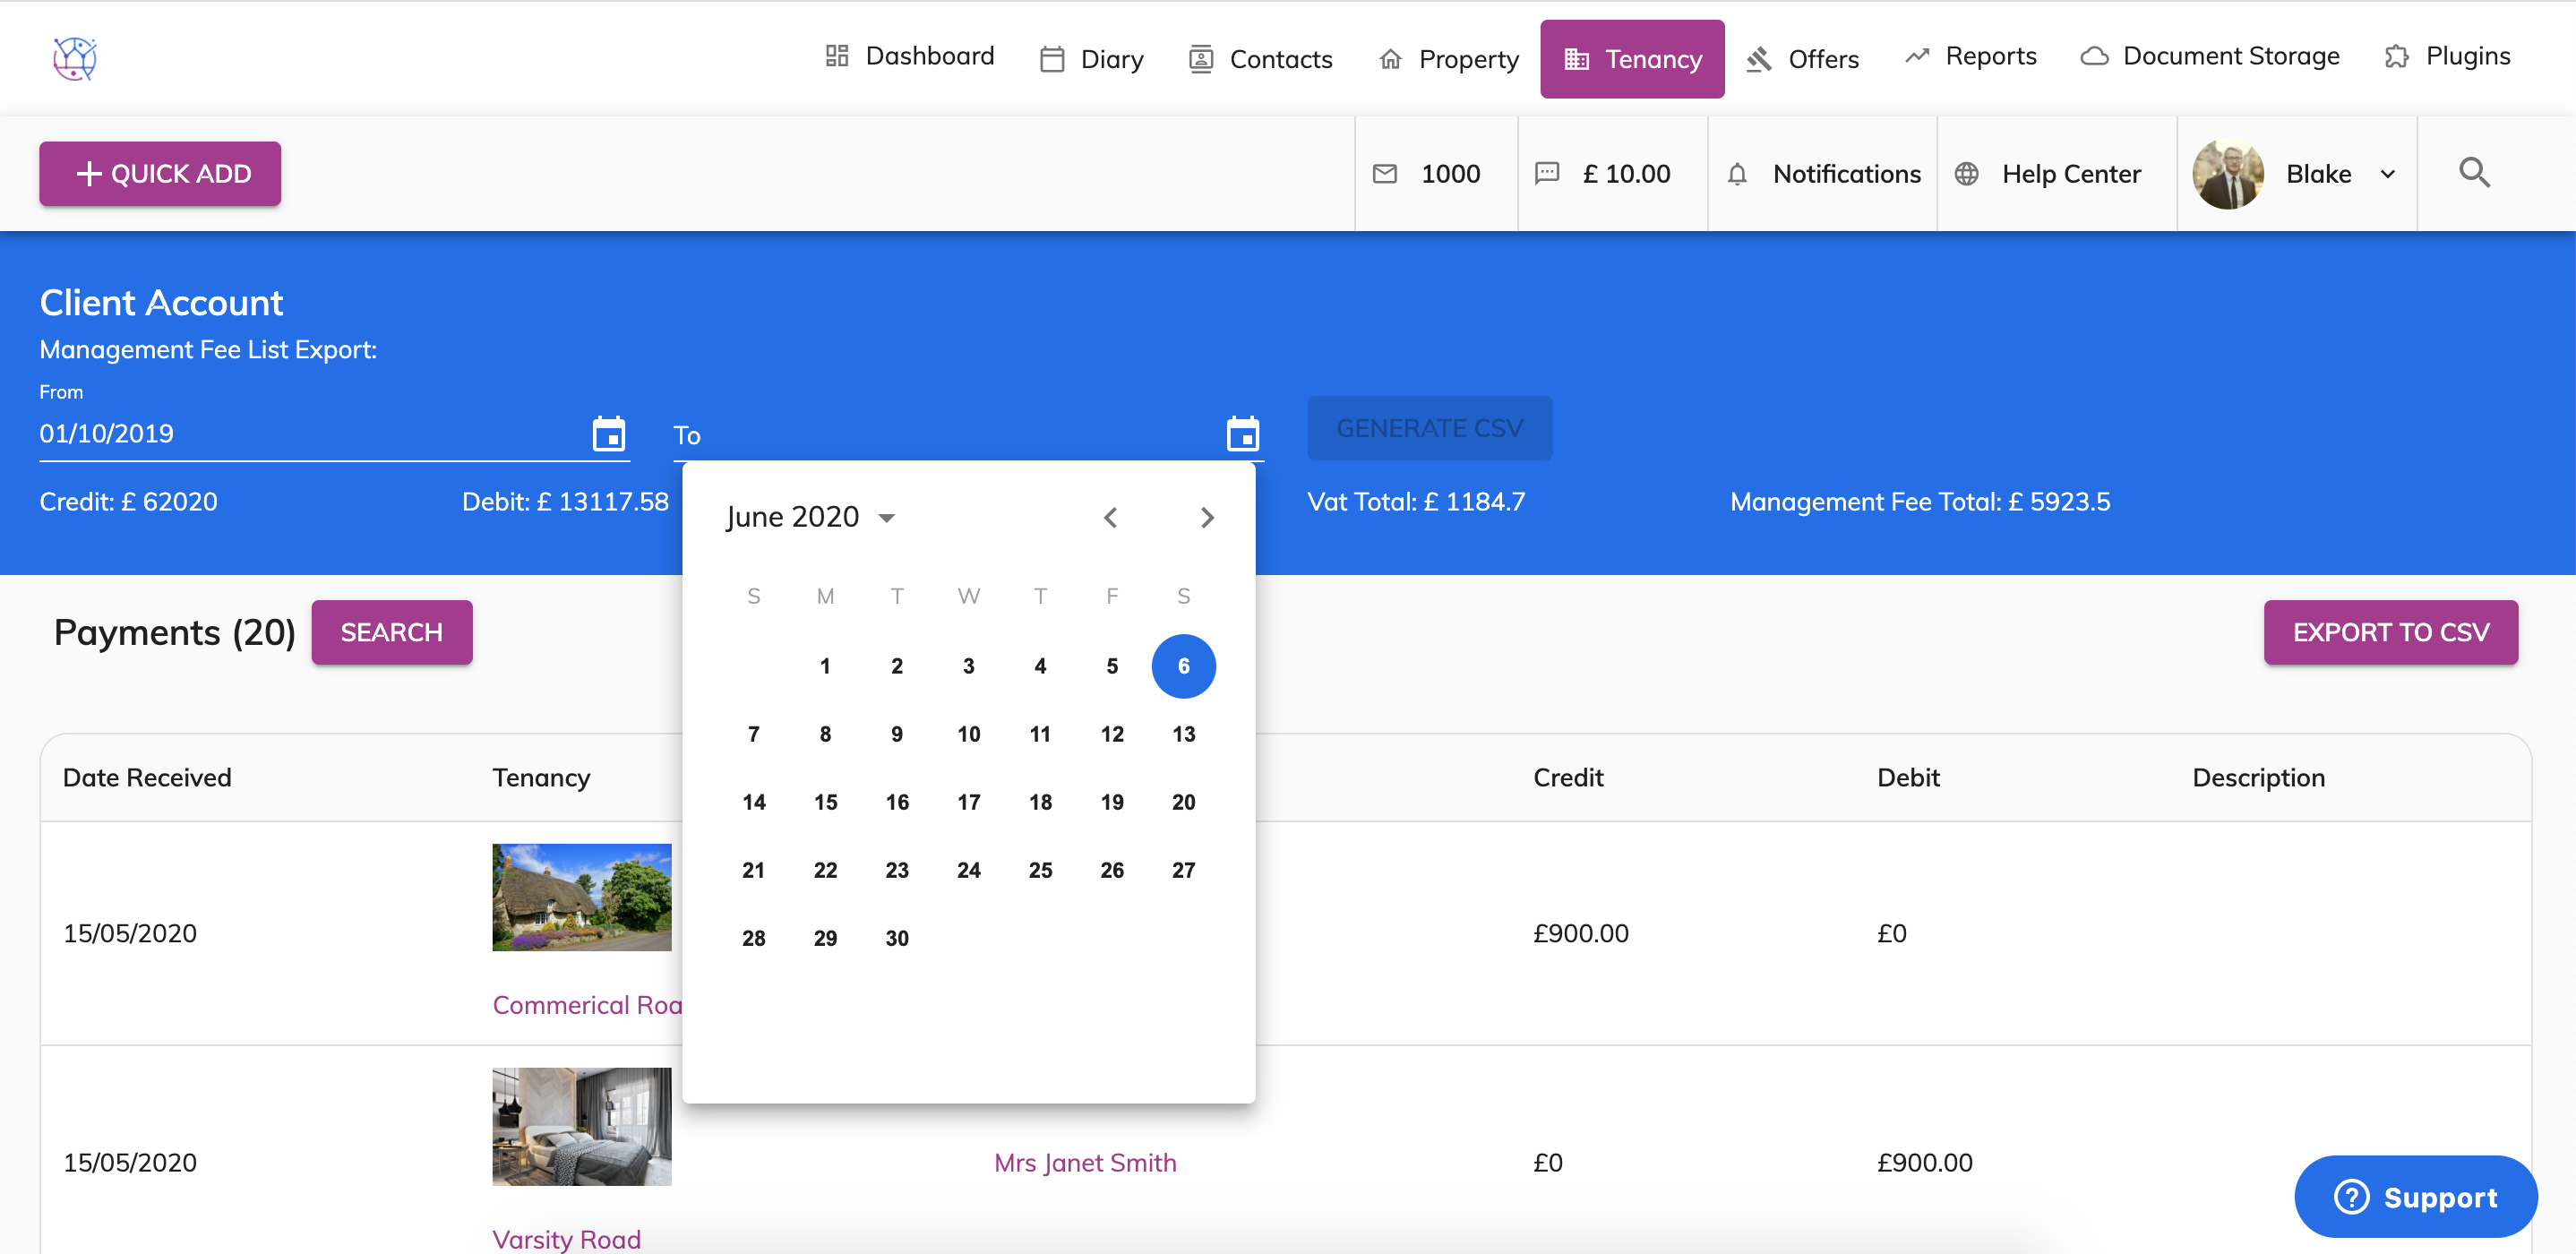Open the Help Center globe icon
Viewport: 2576px width, 1254px height.
[x=1966, y=174]
